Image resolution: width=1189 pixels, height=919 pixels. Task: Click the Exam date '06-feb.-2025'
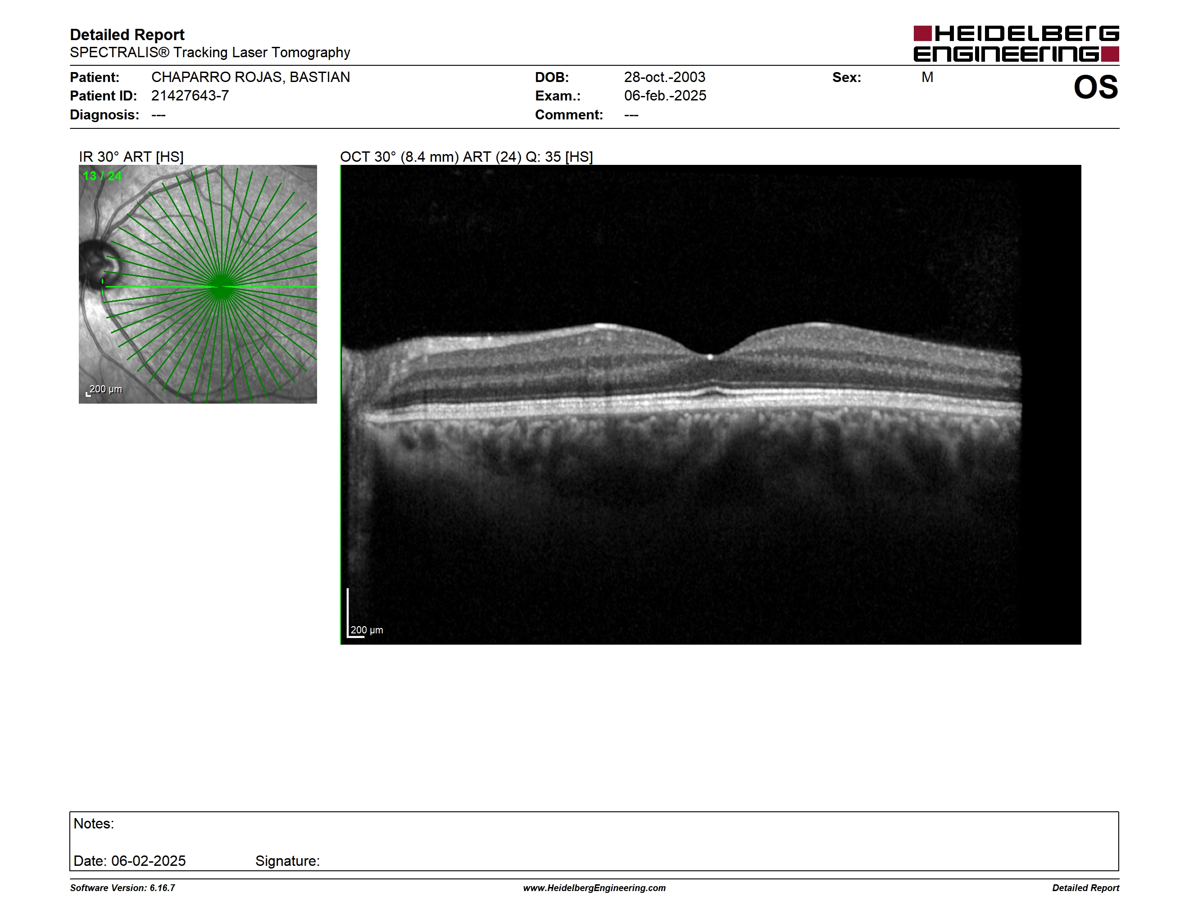coord(665,96)
